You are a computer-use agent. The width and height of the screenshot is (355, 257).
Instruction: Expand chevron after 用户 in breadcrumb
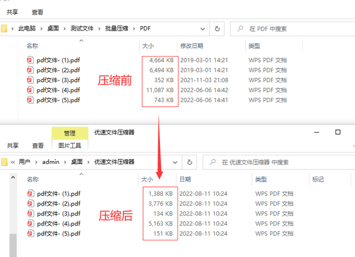(36, 162)
